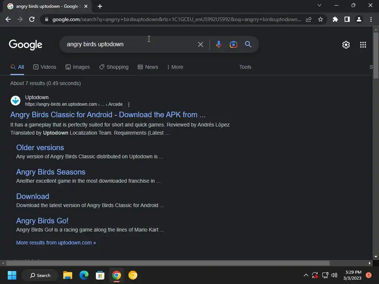The height and width of the screenshot is (284, 379).
Task: Open the Google apps grid
Action: (x=363, y=45)
